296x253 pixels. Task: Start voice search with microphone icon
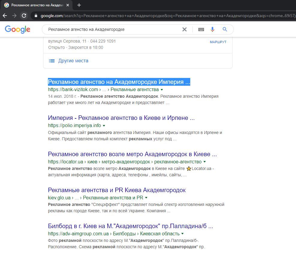click(212, 29)
